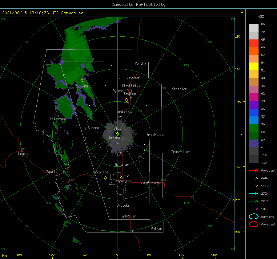Click the red forecast arrow in legend
This screenshot has width=277, height=259.
(254, 170)
